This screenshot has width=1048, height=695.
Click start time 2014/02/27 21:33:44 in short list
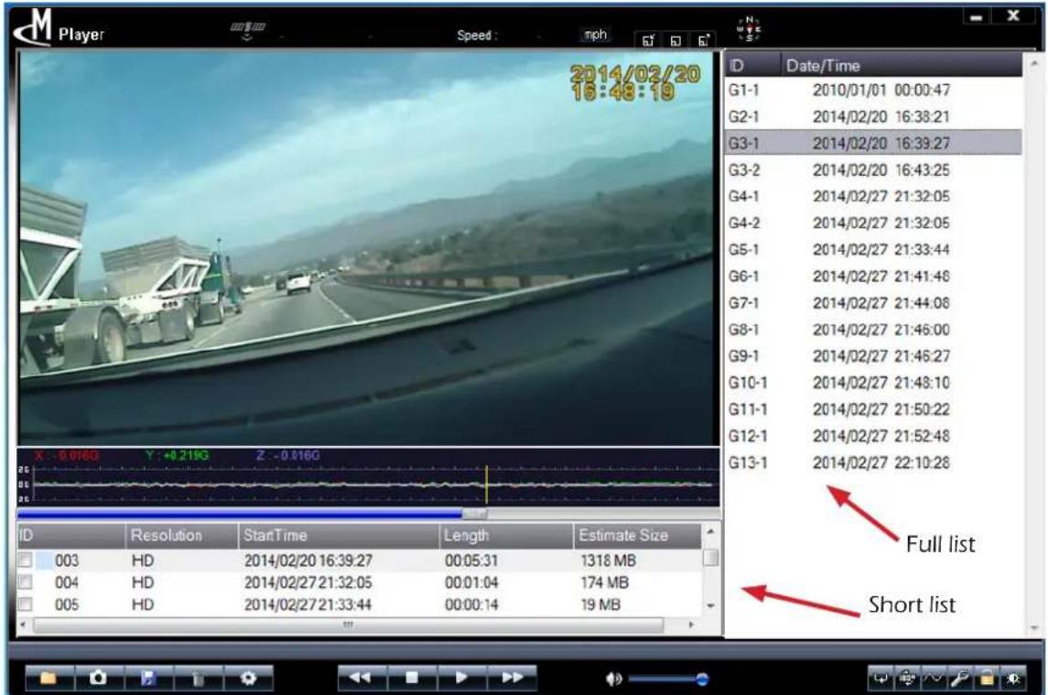pos(308,604)
